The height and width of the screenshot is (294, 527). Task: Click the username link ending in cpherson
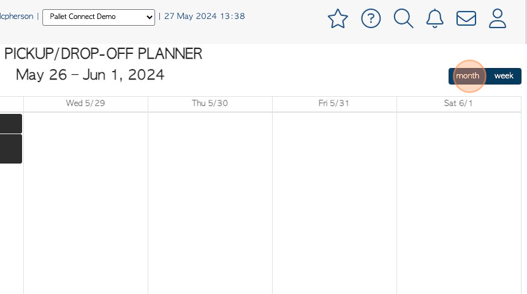coord(17,16)
